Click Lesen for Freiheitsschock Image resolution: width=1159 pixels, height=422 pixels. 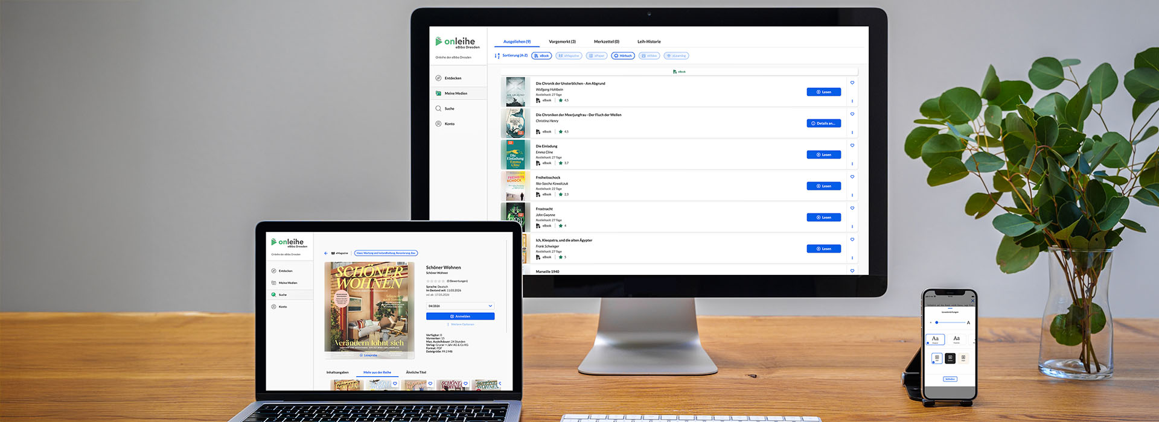[824, 186]
